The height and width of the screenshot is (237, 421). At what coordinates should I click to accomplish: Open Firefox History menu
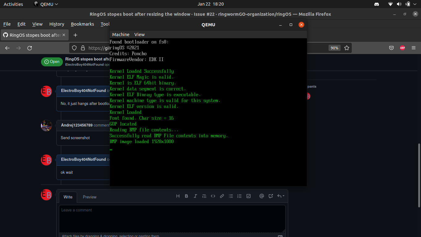point(57,24)
